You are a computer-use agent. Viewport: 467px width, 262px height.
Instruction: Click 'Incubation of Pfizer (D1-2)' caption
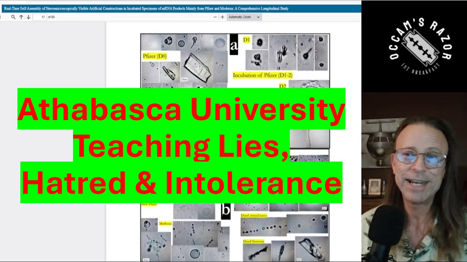click(263, 75)
